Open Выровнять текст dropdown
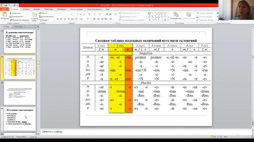This screenshot has height=142, width=254. point(128,17)
